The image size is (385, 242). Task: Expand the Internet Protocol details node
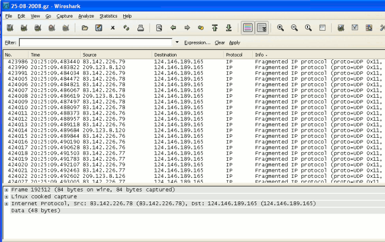point(6,204)
